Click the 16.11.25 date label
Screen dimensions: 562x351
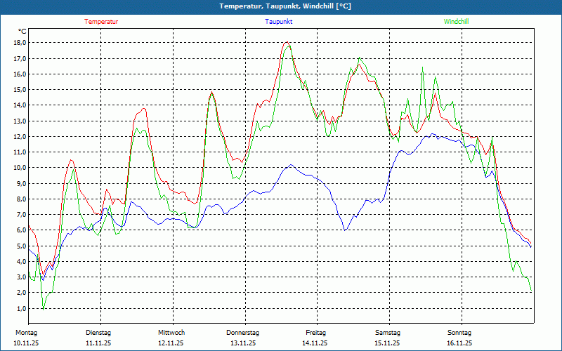coord(459,343)
